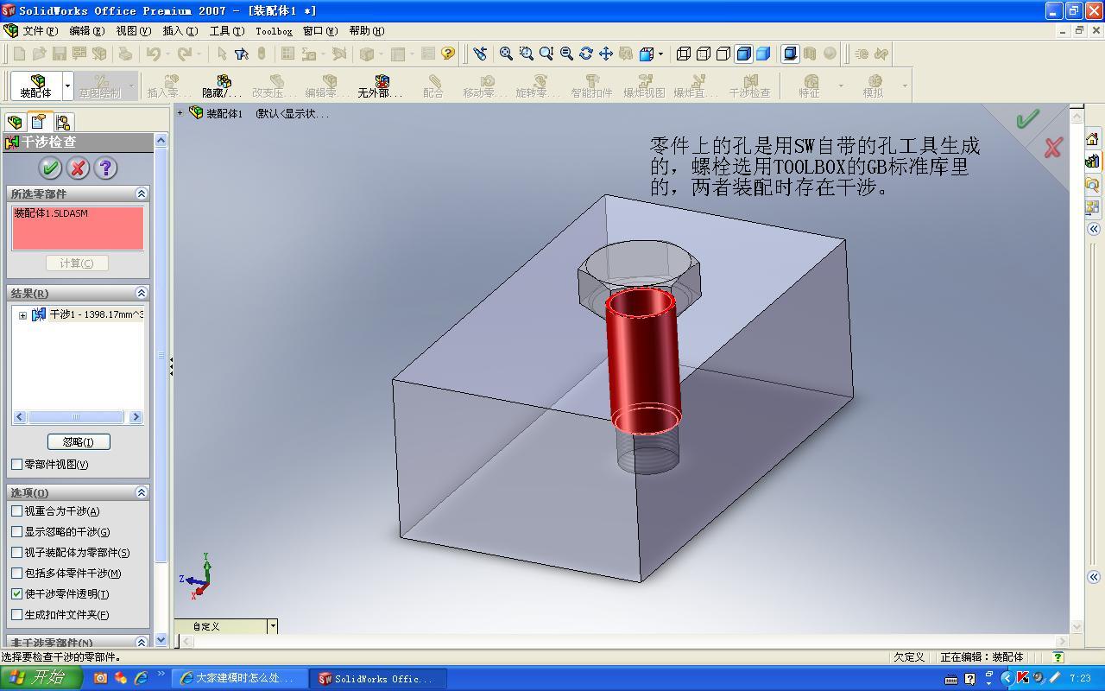
Task: Collapse the 选项 section
Action: [x=142, y=492]
